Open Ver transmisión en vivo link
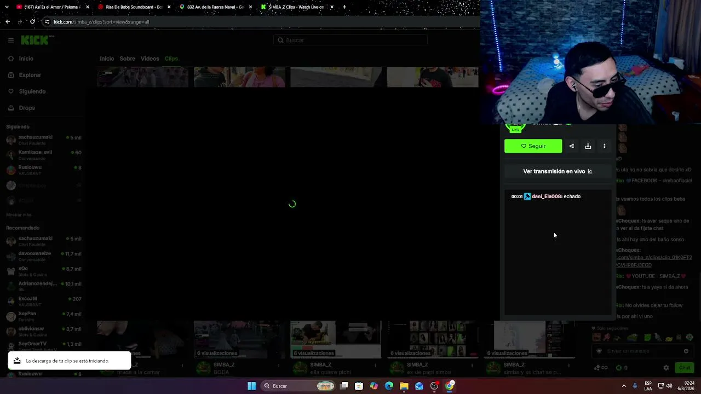 point(558,171)
